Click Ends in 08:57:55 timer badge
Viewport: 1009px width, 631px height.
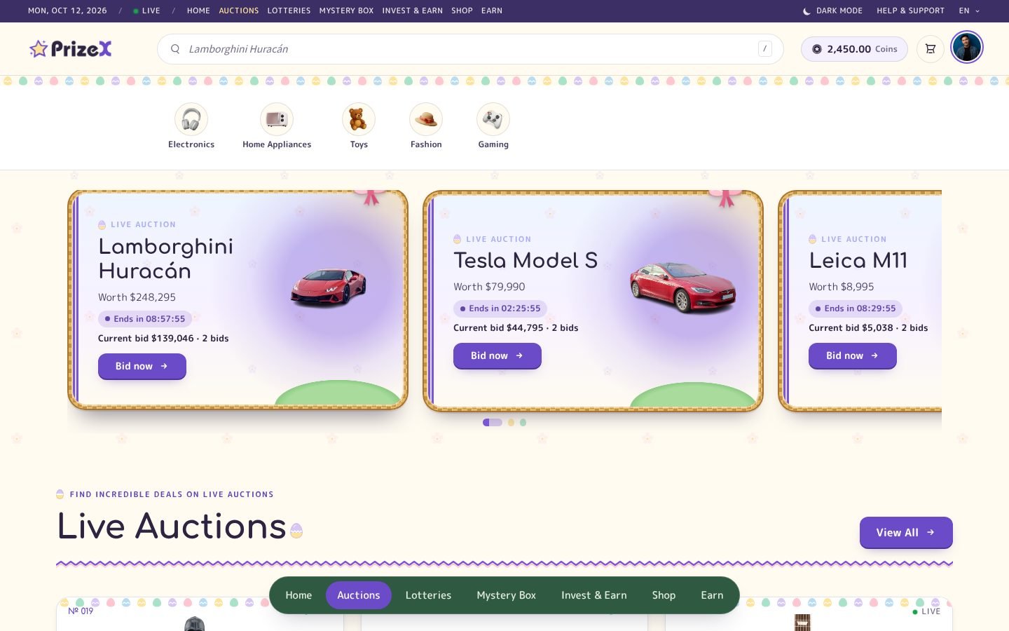pos(145,318)
